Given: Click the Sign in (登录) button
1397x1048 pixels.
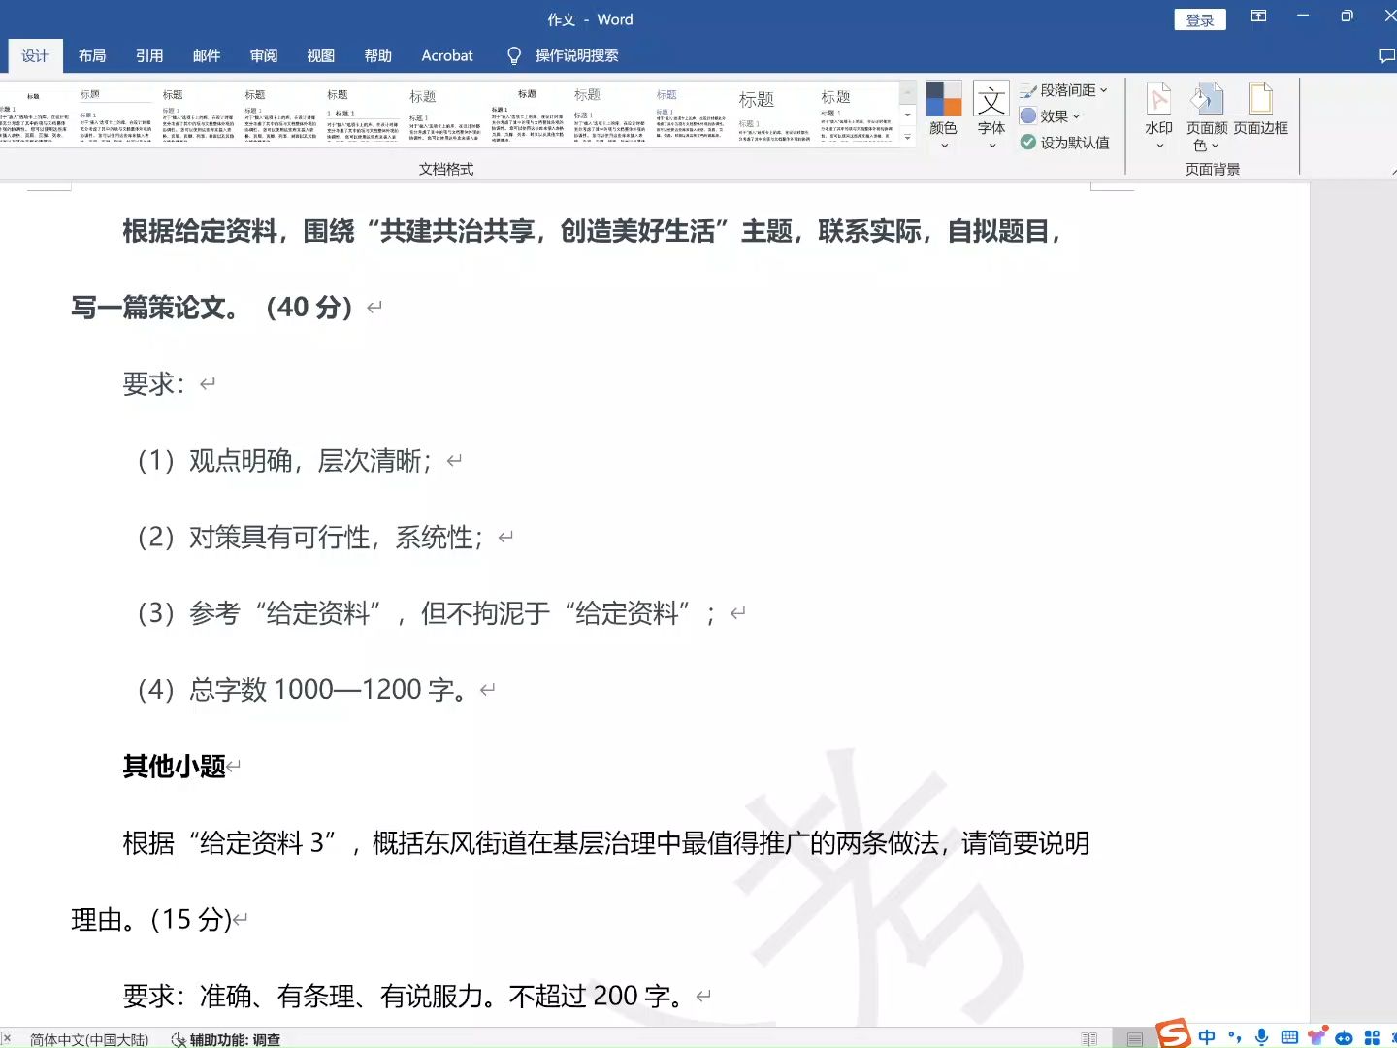Looking at the screenshot, I should 1200,19.
